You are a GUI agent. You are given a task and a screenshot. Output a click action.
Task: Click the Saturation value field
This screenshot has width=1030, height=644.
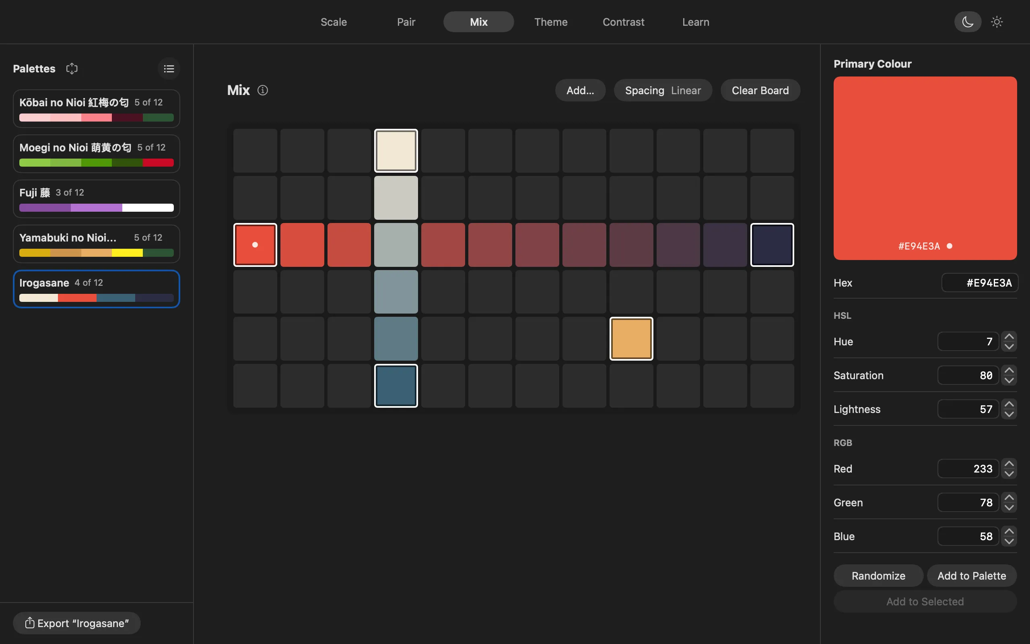click(x=968, y=375)
